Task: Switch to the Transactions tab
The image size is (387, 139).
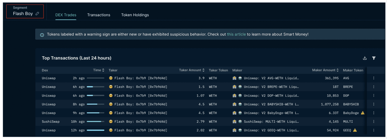Action: click(99, 15)
